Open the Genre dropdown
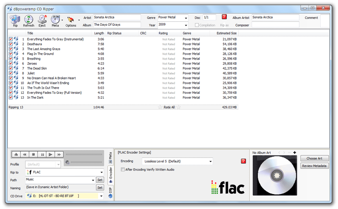This screenshot has width=338, height=209. [186, 18]
